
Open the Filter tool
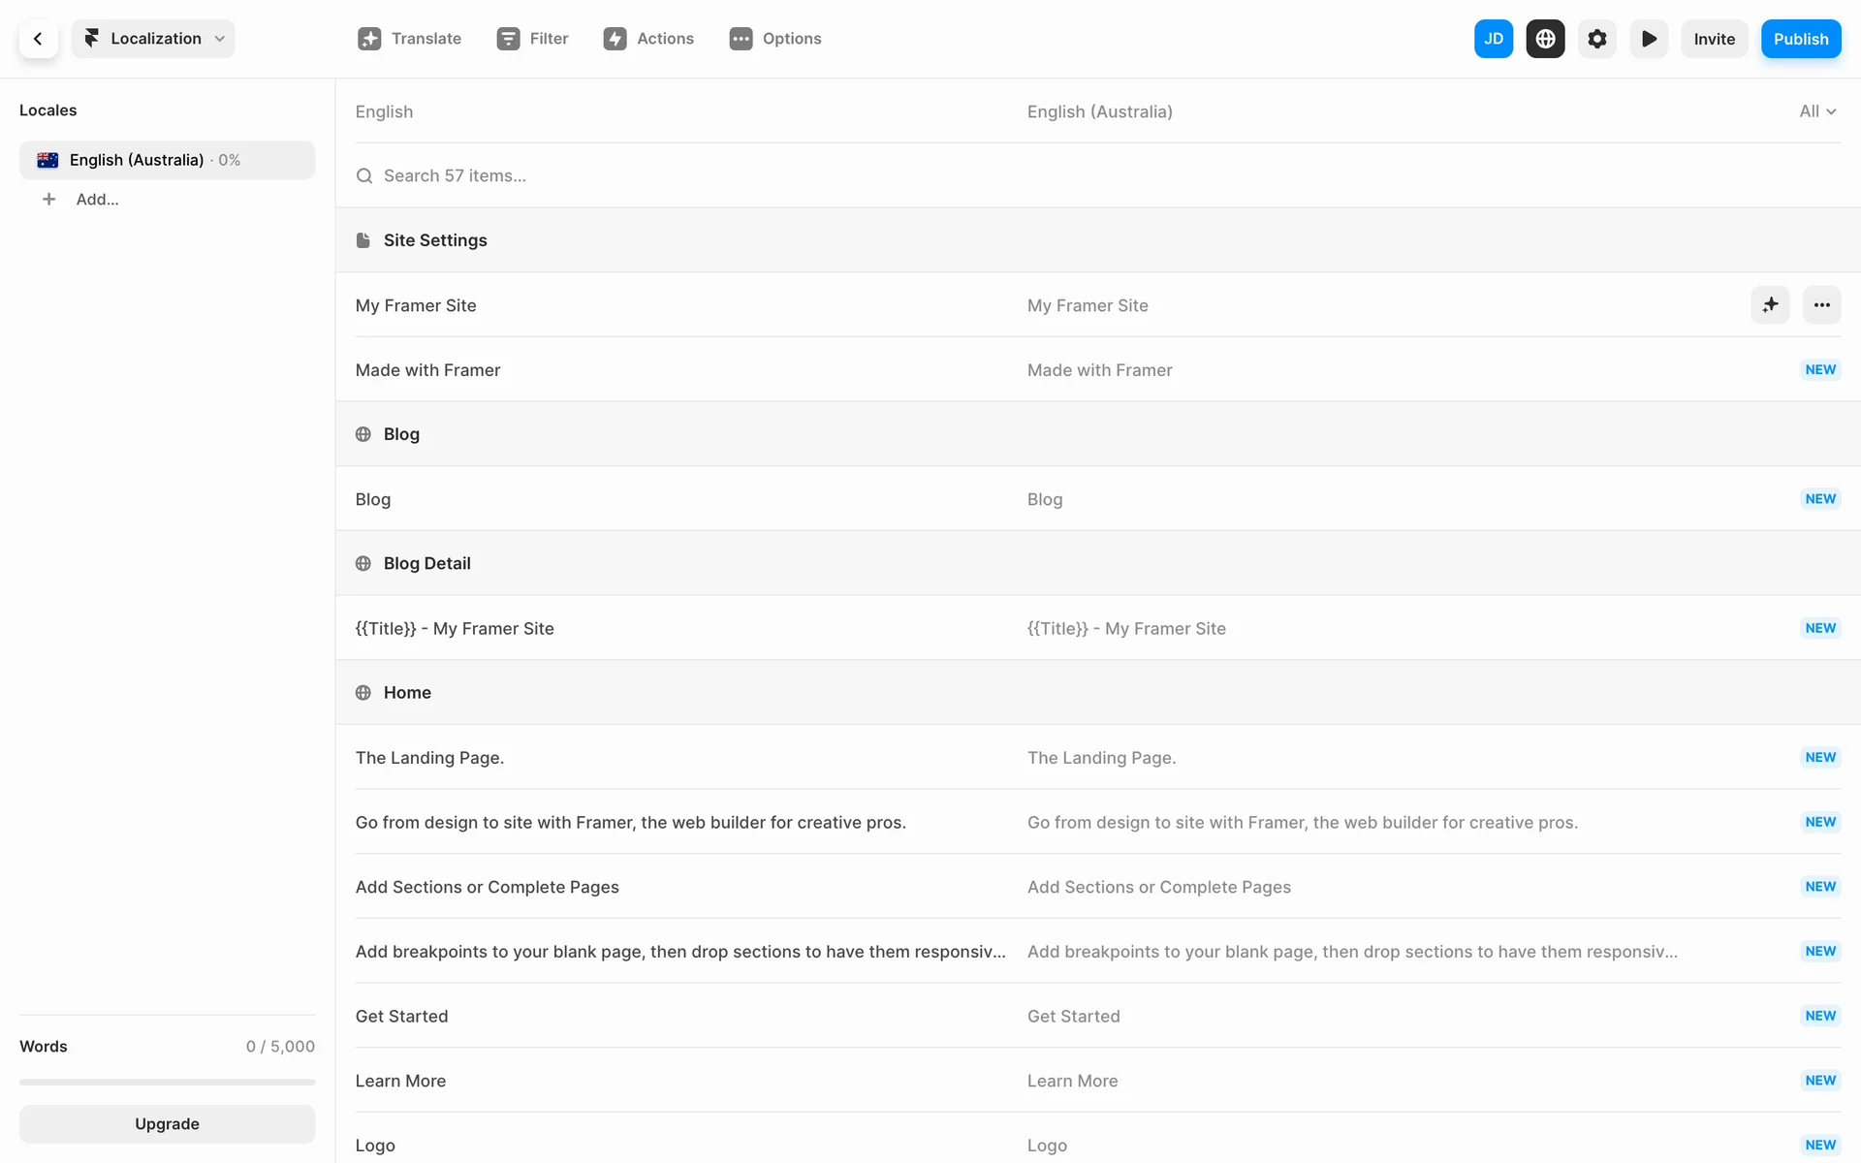point(532,39)
